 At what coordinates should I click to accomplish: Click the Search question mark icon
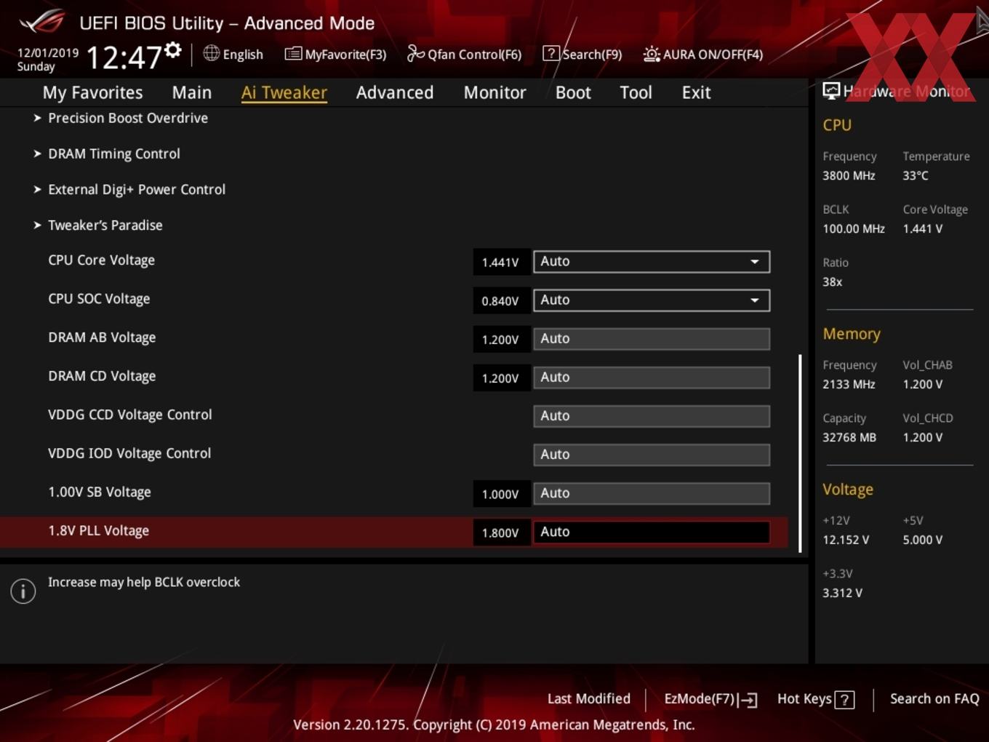[x=551, y=53]
